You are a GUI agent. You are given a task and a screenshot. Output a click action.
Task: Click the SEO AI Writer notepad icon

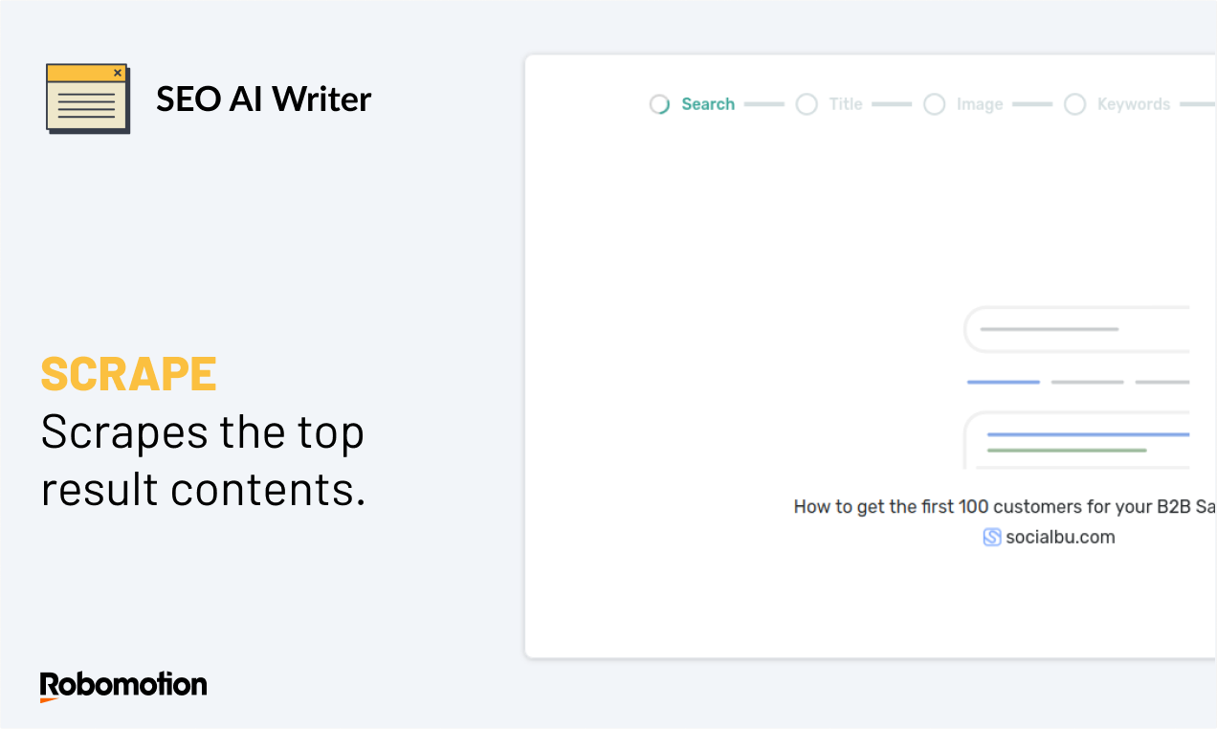(88, 99)
